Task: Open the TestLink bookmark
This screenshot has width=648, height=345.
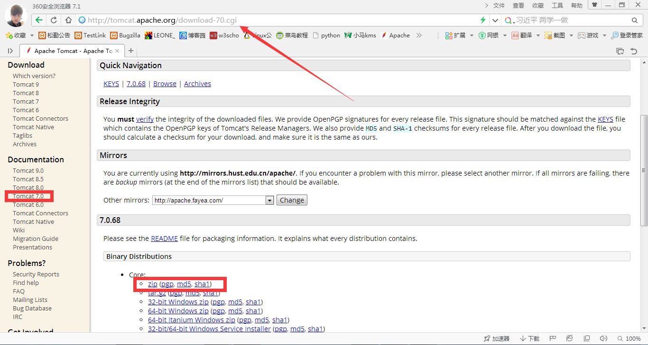Action: (x=90, y=35)
